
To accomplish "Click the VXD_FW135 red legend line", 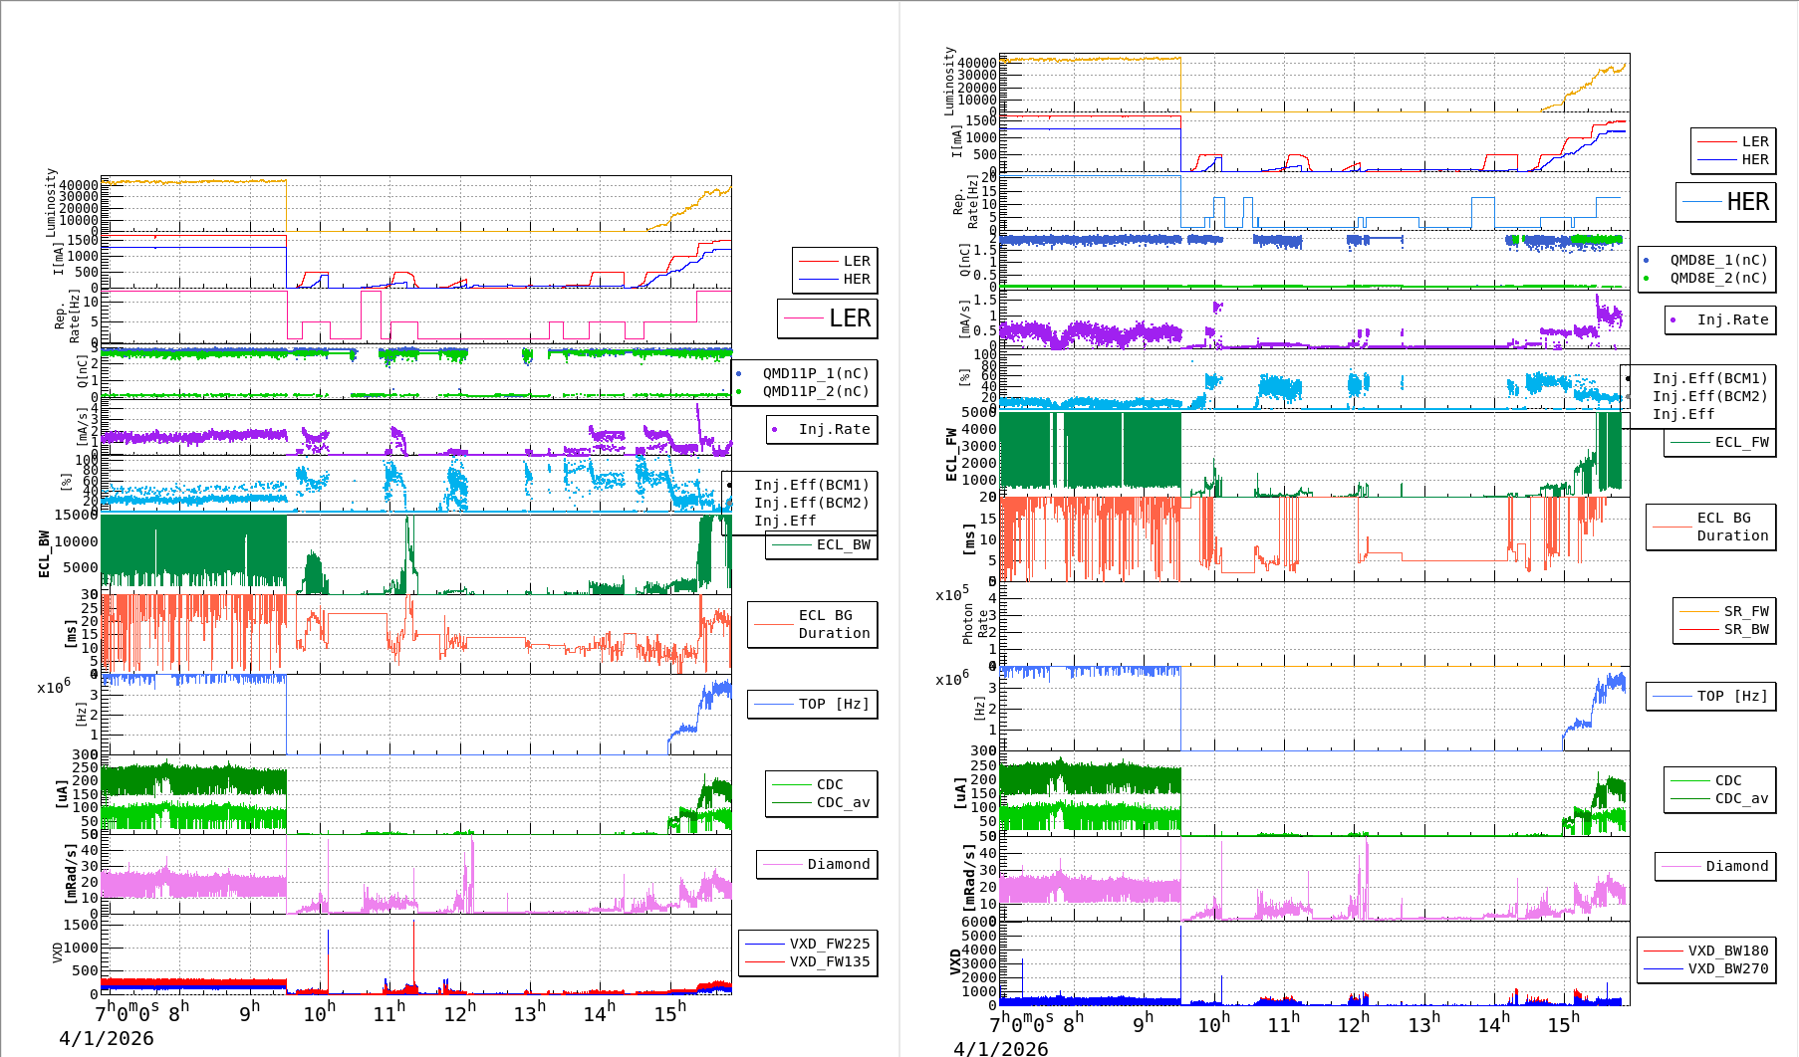I will pos(764,961).
